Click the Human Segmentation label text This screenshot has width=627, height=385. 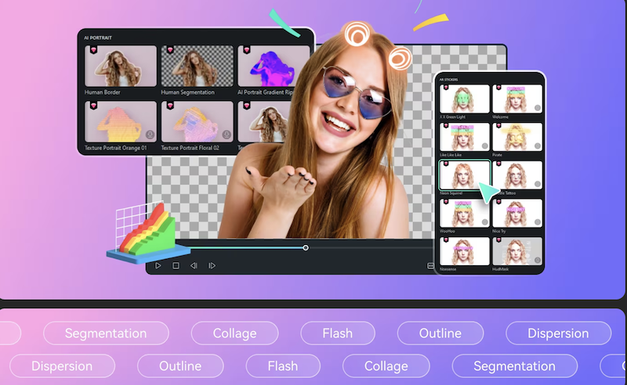click(x=187, y=92)
